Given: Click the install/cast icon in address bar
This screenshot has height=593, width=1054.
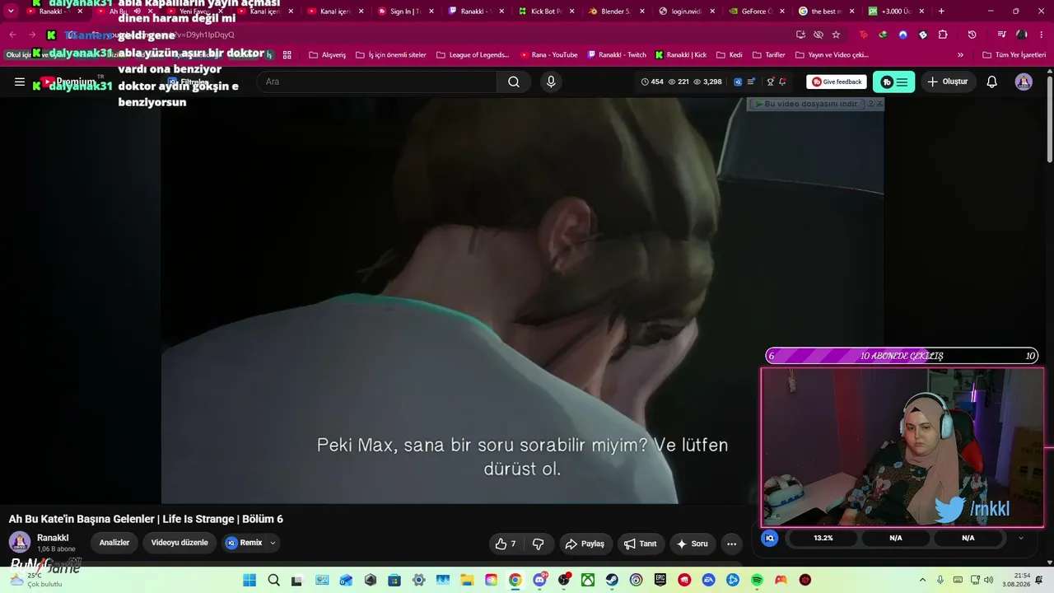Looking at the screenshot, I should [800, 35].
